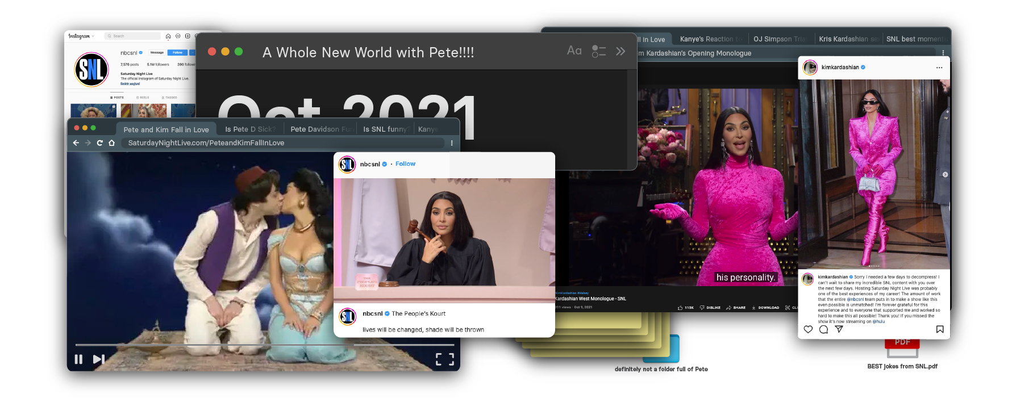Switch to the 'Pete Davidson Fun' tab
The height and width of the screenshot is (411, 1012).
pos(321,129)
